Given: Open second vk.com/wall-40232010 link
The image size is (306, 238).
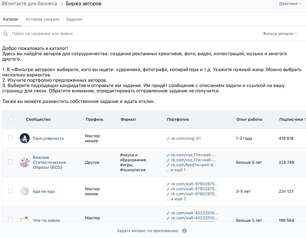Looking at the screenshot, I should tap(194, 218).
